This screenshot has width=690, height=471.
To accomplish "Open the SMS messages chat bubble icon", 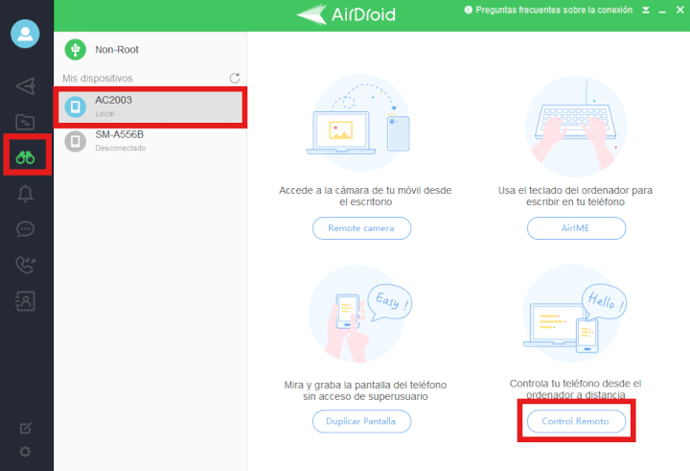I will 25,229.
